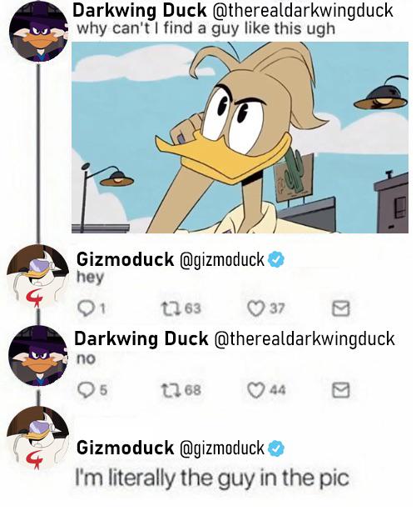Screen dimensions: 416x521
Task: Reply to Darkwing Duck's "no" tweet
Action: (x=86, y=389)
